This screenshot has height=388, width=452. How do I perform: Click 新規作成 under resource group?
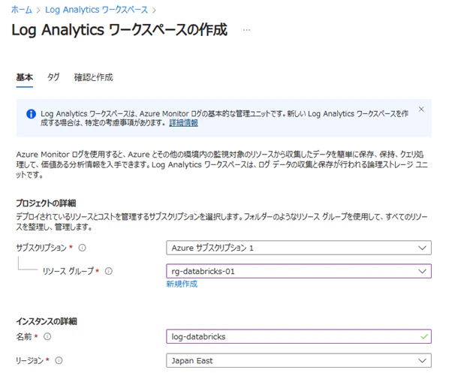[182, 284]
